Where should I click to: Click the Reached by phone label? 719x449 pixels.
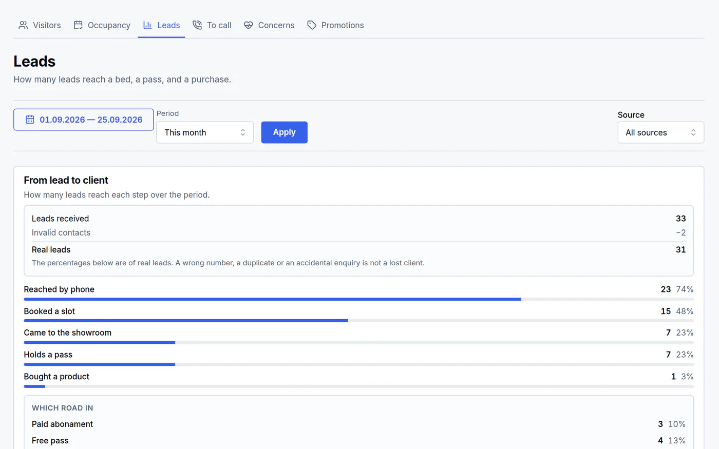[59, 289]
